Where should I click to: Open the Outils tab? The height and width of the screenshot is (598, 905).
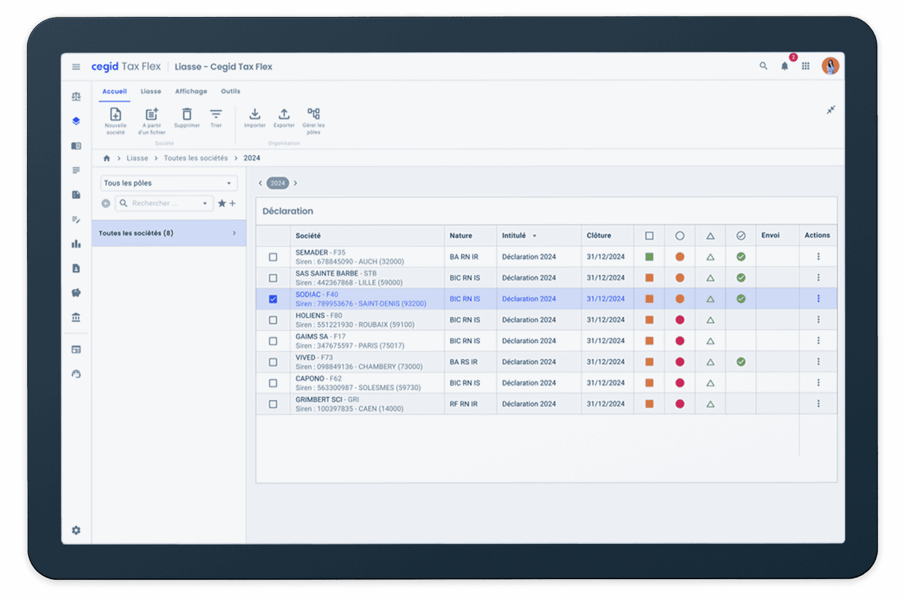tap(230, 91)
